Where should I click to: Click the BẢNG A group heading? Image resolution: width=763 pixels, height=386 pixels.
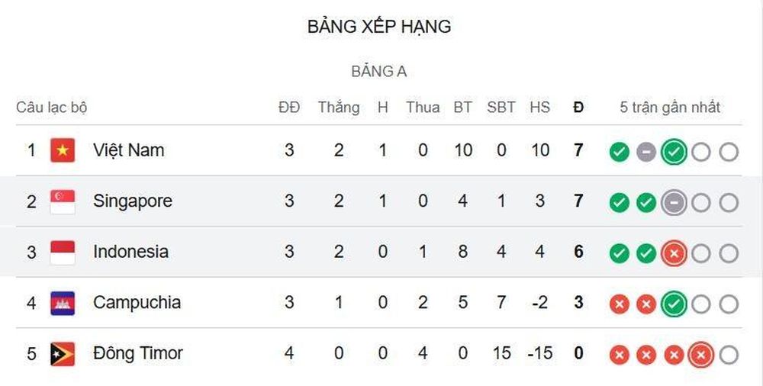(x=379, y=72)
